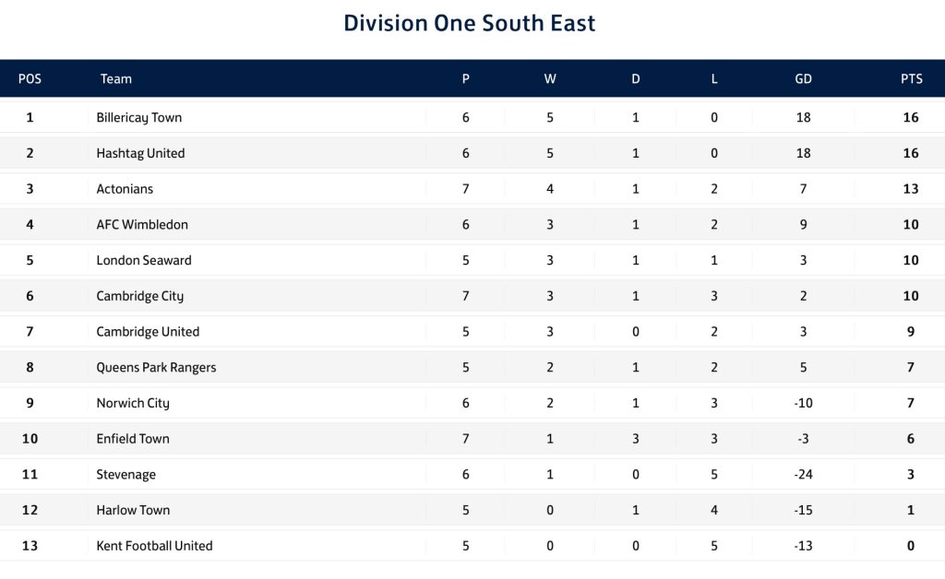Click Billericay Town's 16 points value
Viewport: 945px width, 579px height.
pyautogui.click(x=911, y=117)
